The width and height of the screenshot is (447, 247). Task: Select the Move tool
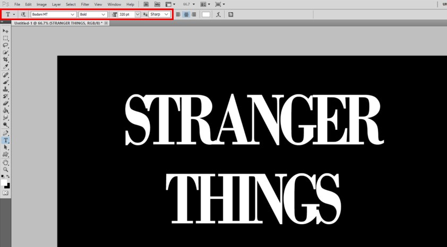click(x=5, y=31)
